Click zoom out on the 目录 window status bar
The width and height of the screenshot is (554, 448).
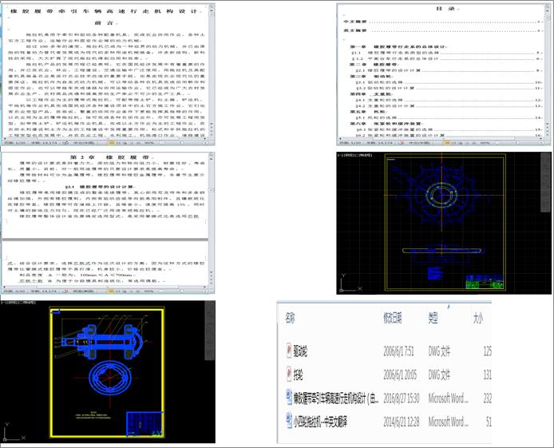(498, 143)
